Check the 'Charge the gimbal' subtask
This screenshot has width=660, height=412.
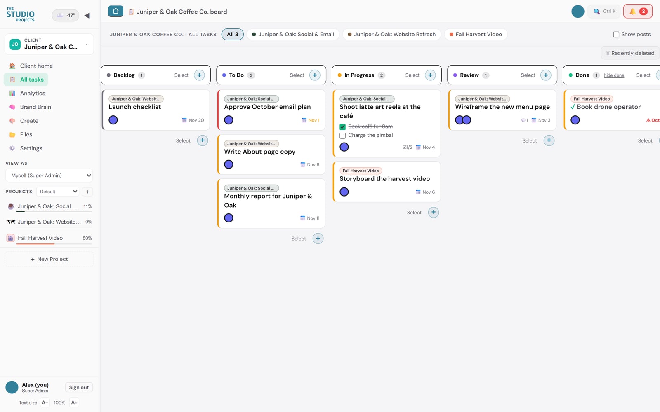tap(342, 136)
